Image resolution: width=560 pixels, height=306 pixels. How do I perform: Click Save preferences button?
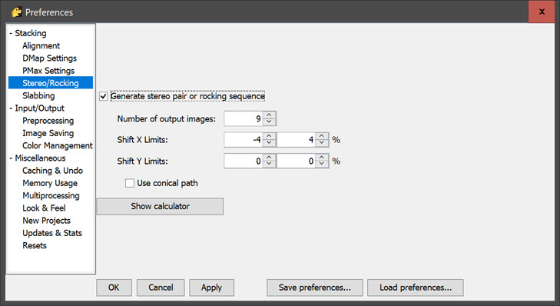[315, 288]
